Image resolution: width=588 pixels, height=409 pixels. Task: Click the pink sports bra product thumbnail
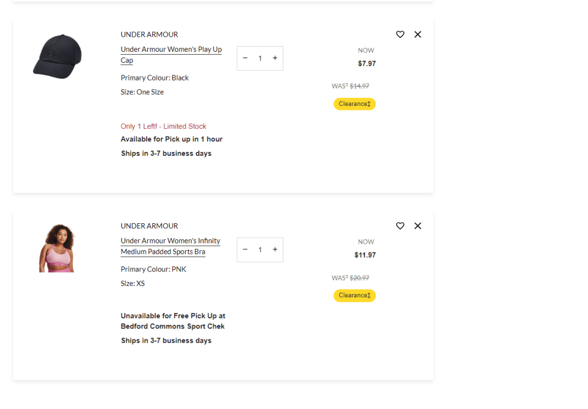[x=57, y=248]
